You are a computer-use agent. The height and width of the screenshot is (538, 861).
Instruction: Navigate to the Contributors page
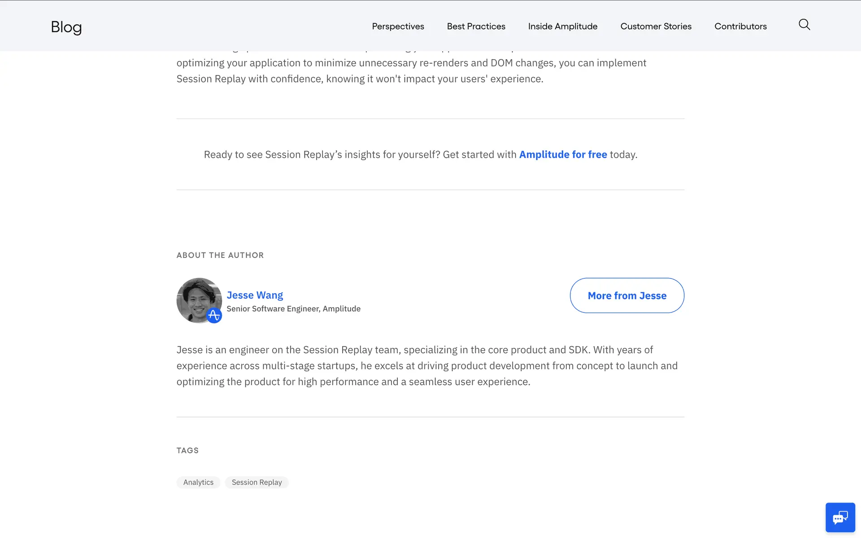coord(740,26)
